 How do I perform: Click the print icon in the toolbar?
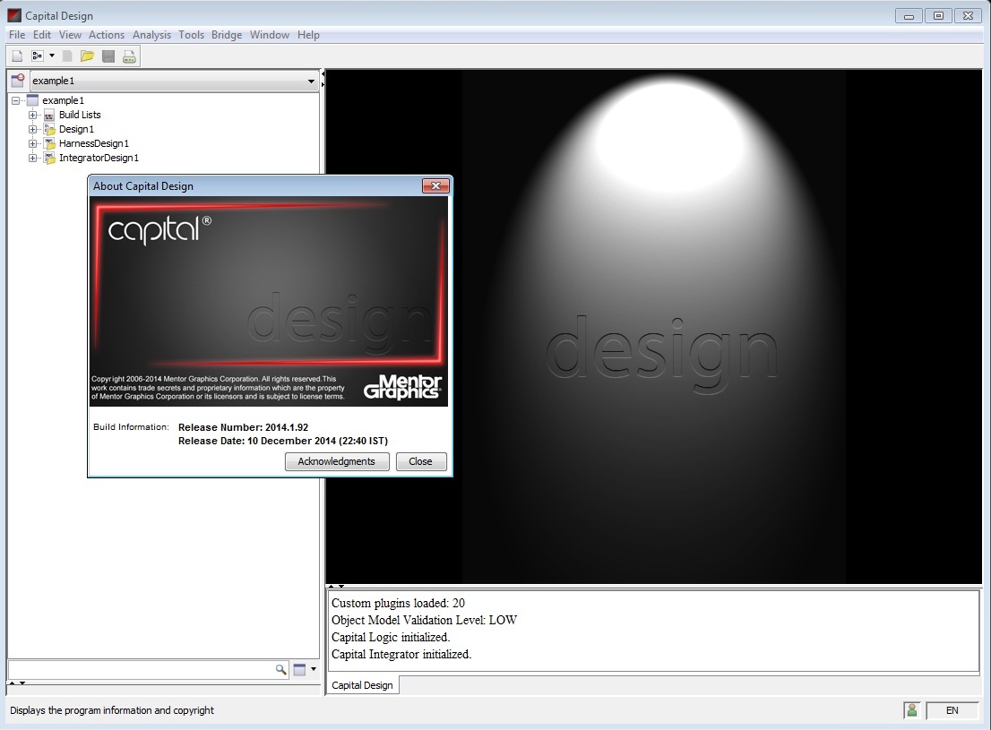click(129, 56)
